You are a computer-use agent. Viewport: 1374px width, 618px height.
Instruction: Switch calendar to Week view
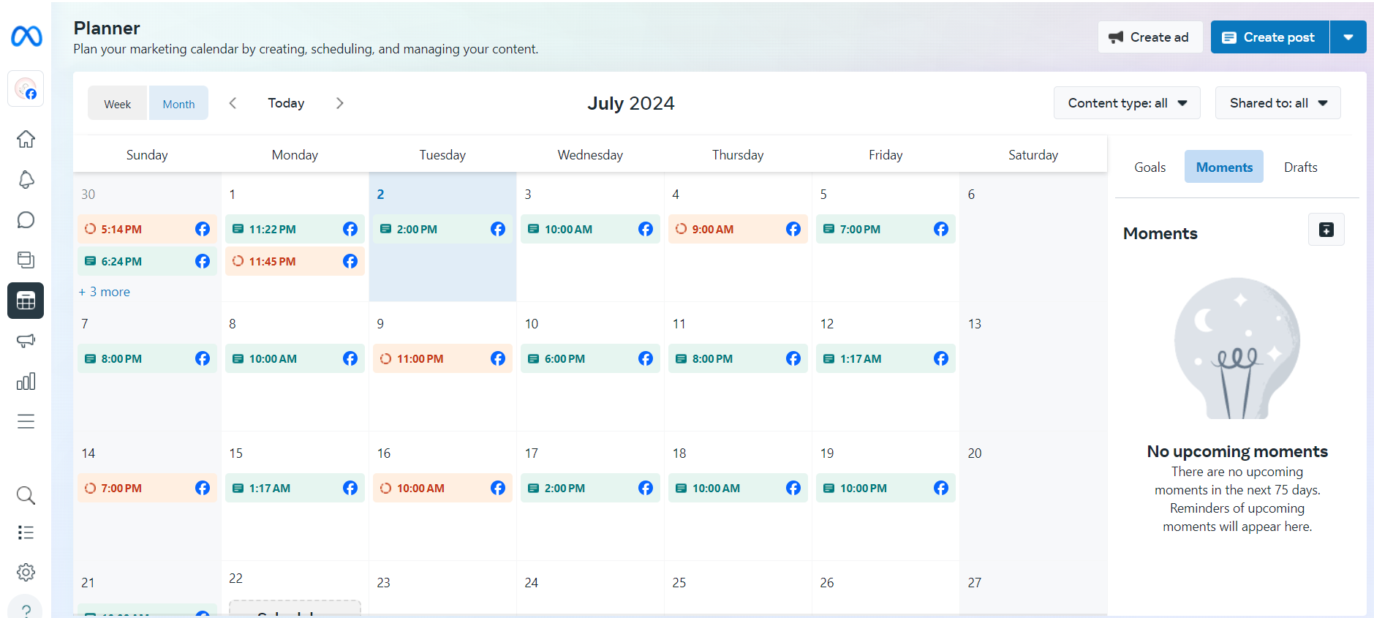(118, 104)
